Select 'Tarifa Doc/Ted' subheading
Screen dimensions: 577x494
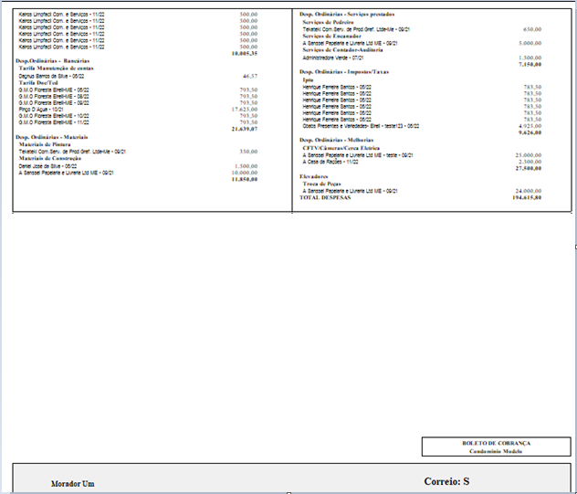38,83
